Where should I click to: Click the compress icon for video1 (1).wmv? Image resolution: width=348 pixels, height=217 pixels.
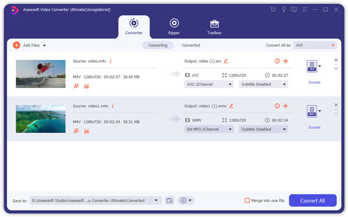click(285, 106)
